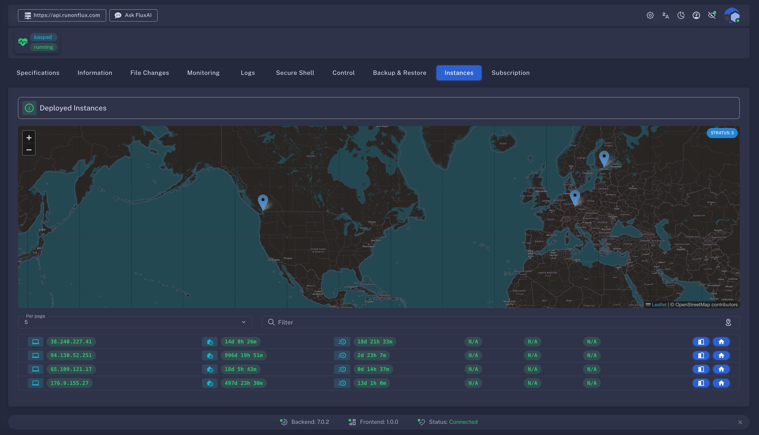Dismiss the bottom status bar

click(740, 422)
